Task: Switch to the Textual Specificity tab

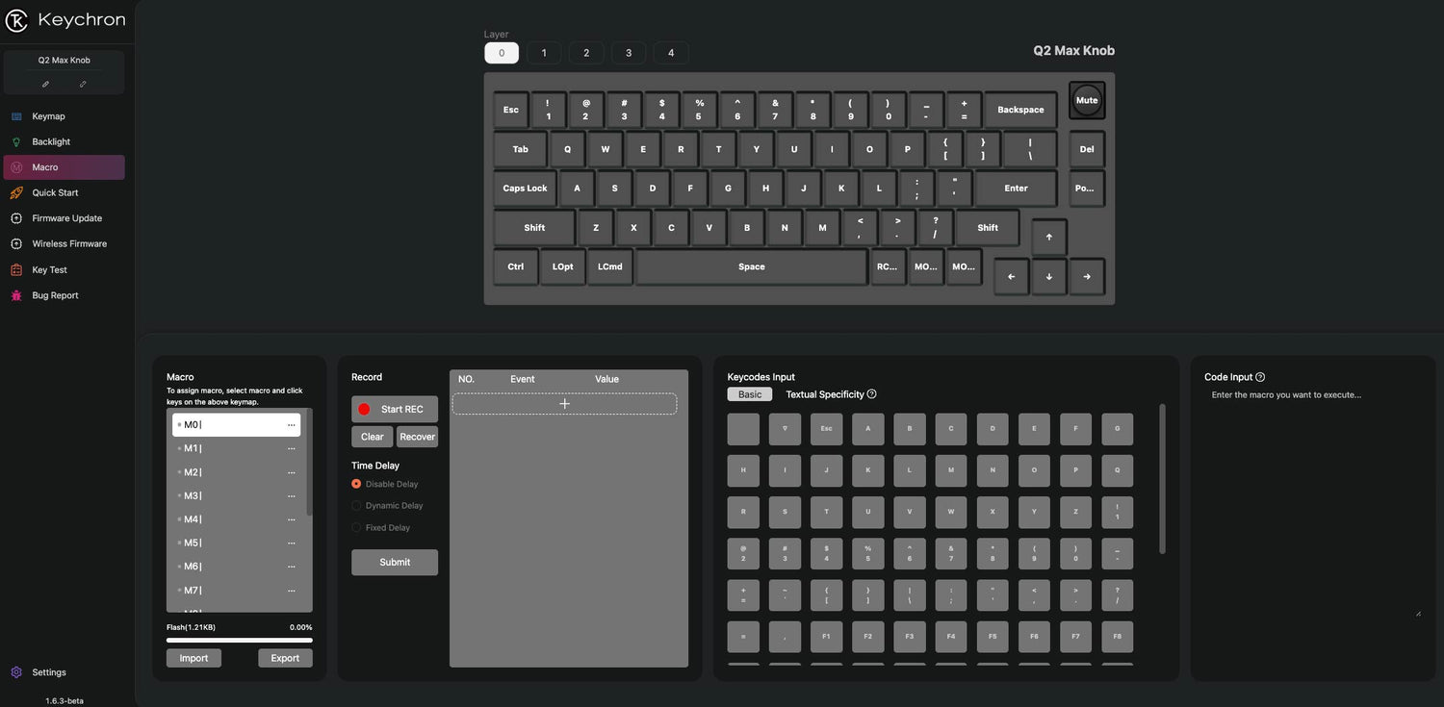Action: point(824,394)
